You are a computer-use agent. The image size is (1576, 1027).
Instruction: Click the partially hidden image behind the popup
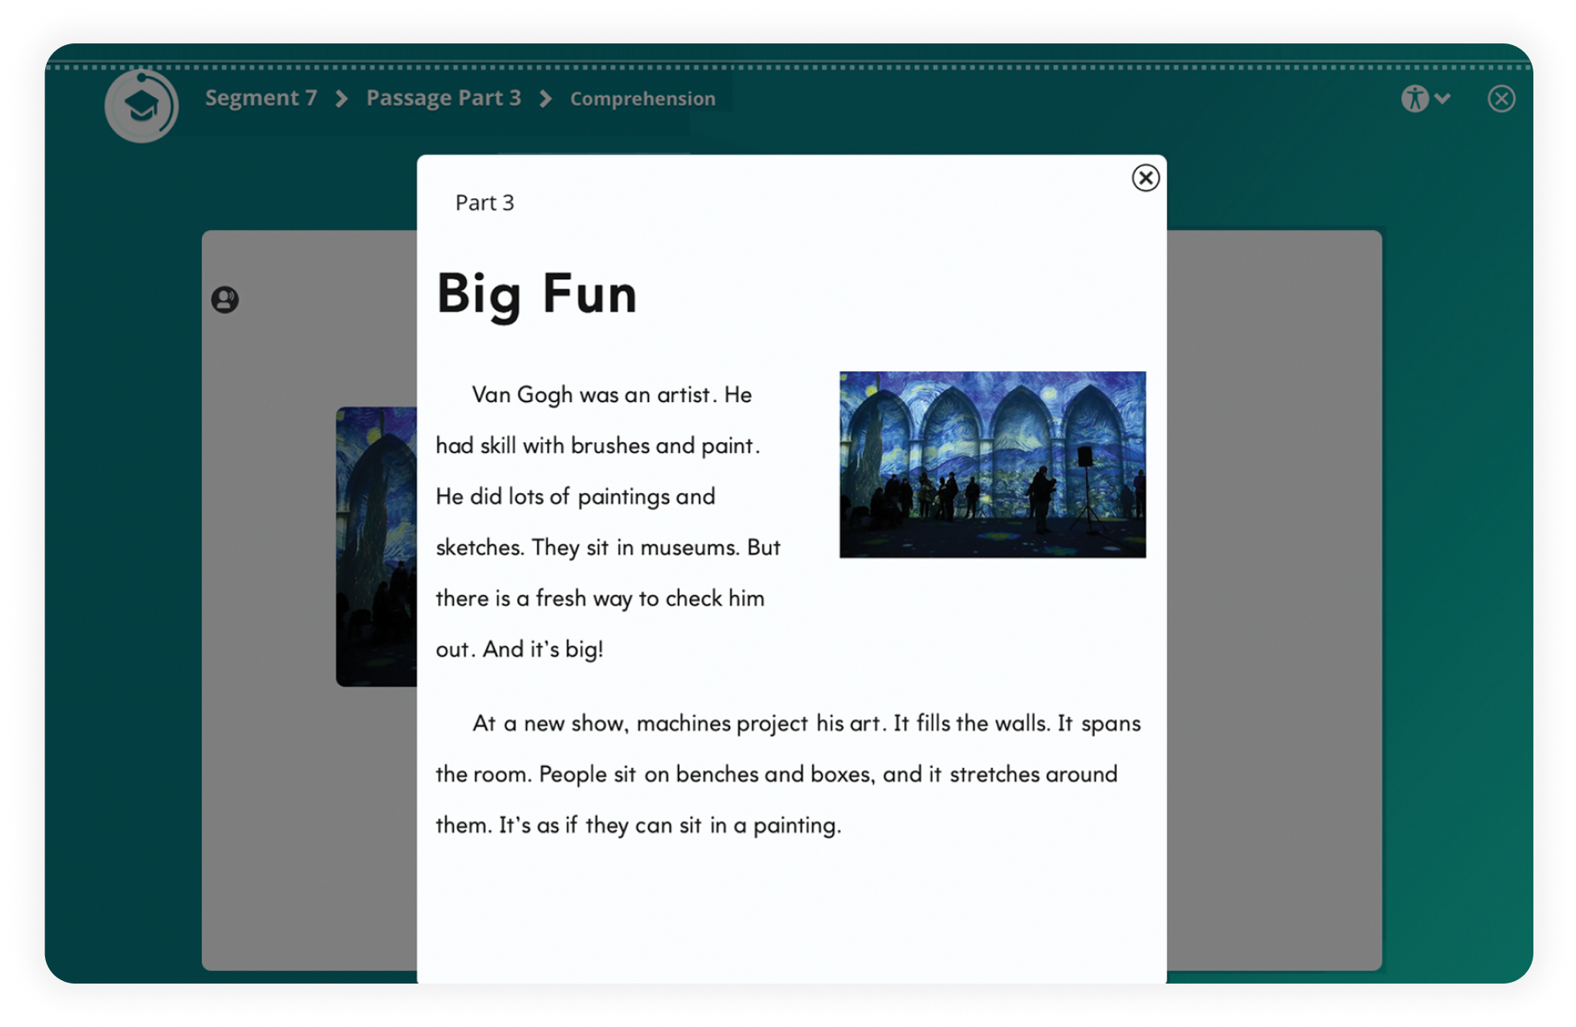(377, 547)
